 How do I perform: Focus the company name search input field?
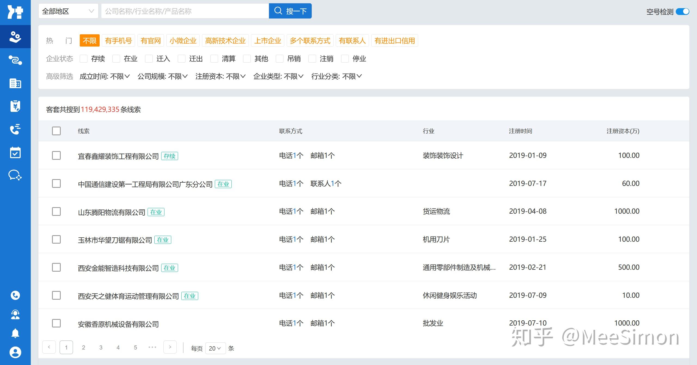pos(185,11)
